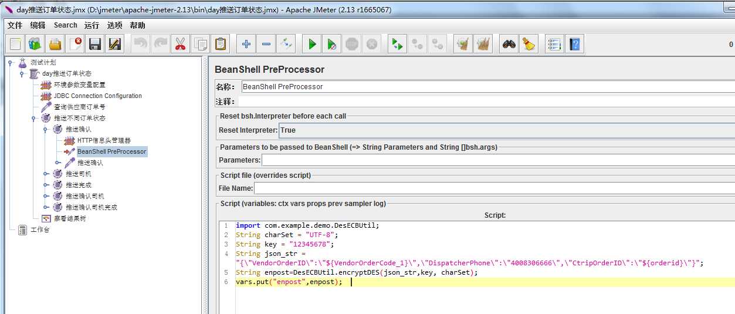Clear results with single broom icon

[463, 44]
